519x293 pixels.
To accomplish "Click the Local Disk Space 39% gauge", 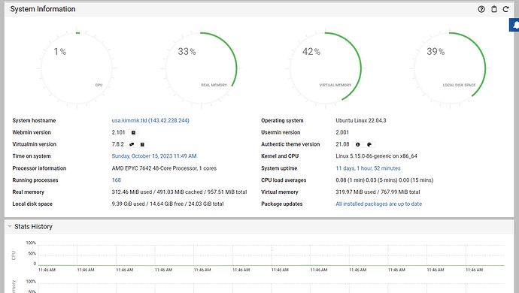I will click(450, 68).
